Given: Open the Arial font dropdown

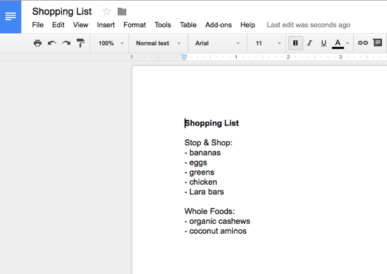Looking at the screenshot, I should pos(217,43).
